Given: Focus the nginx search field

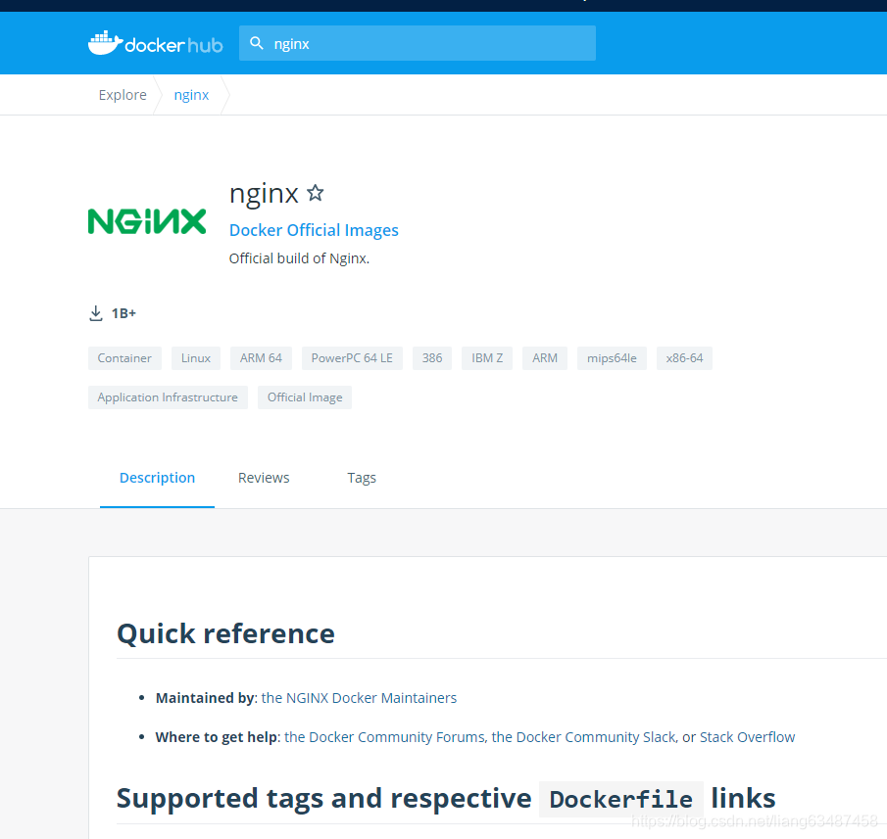Looking at the screenshot, I should 417,43.
